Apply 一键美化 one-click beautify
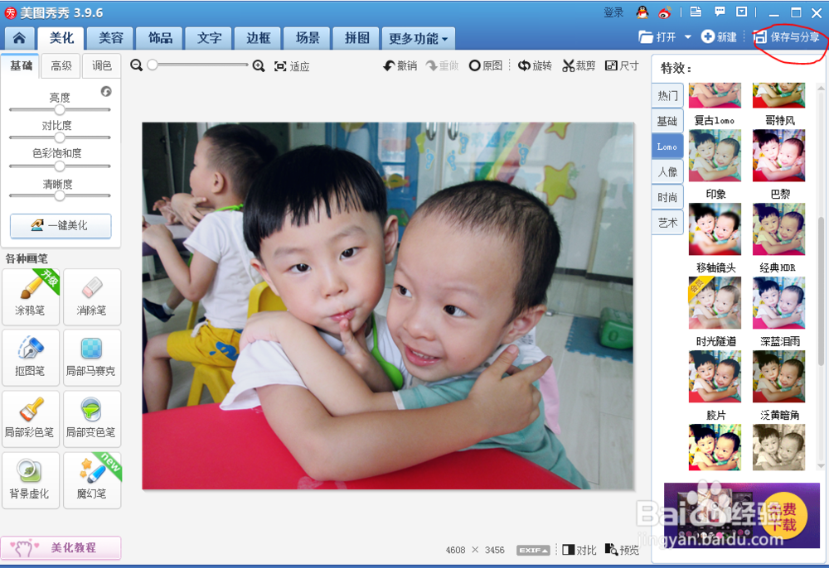The image size is (829, 568). (x=61, y=225)
